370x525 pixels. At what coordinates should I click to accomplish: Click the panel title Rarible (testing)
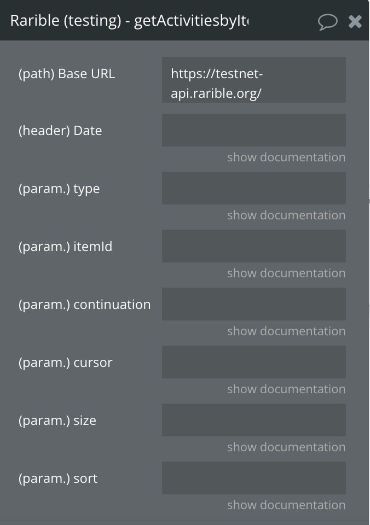66,21
